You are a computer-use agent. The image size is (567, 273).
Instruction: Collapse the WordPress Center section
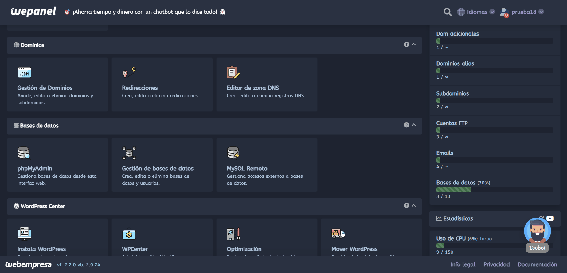coord(414,206)
